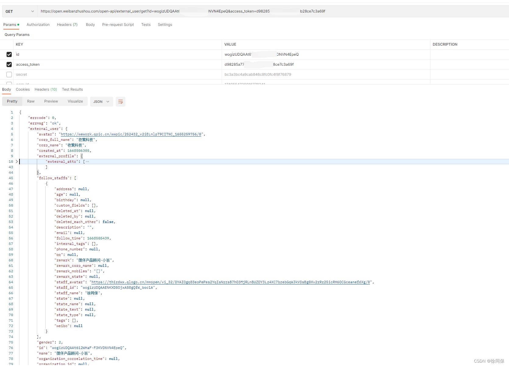
Task: Uncheck the access_token query parameter
Action: coord(9,64)
